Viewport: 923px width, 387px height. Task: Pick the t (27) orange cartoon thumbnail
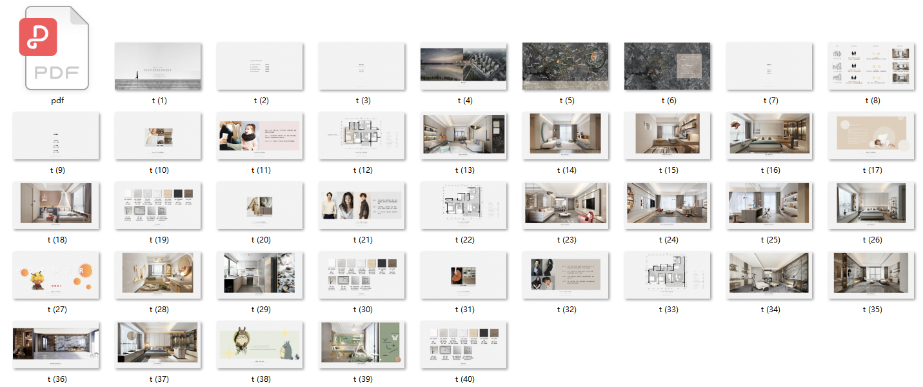[x=56, y=275]
